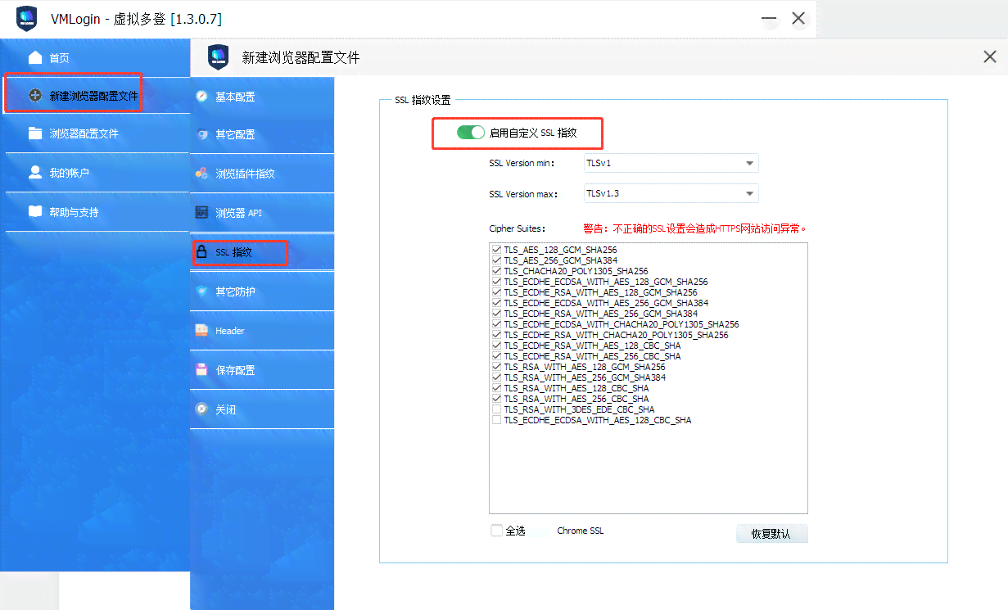Screen dimensions: 1008x610
Task: Close the VMLogin main window
Action: [x=799, y=18]
